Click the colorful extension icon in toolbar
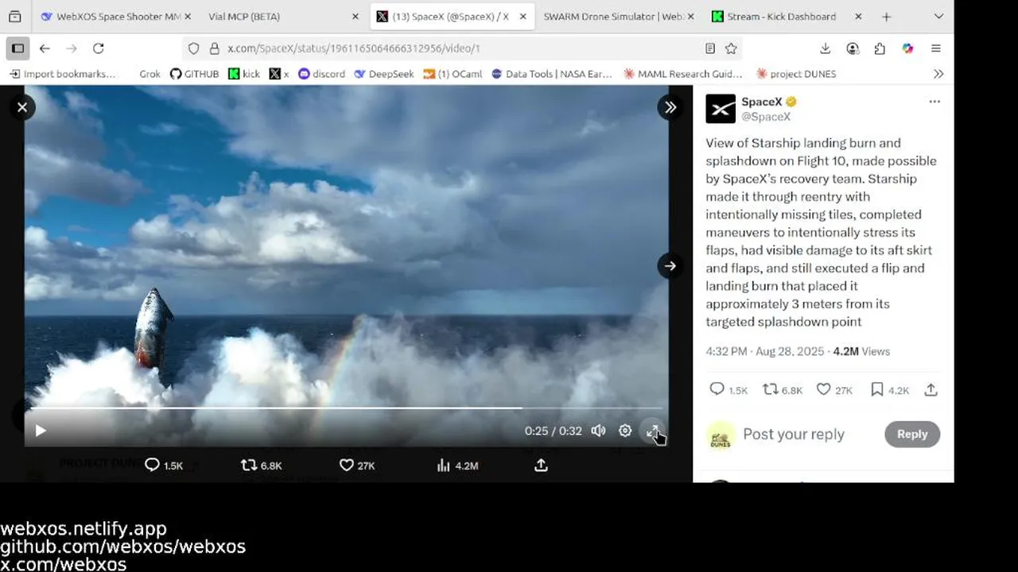This screenshot has width=1018, height=572. pos(907,48)
